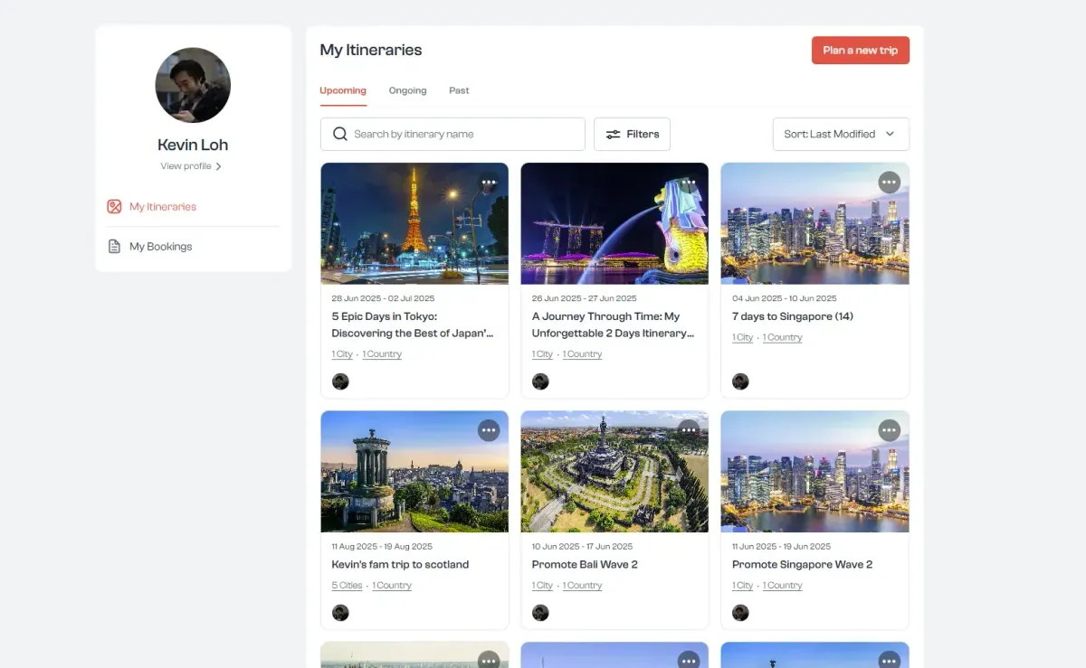Open the Tokyo Tower night photo thumbnail
The image size is (1086, 668).
click(414, 223)
